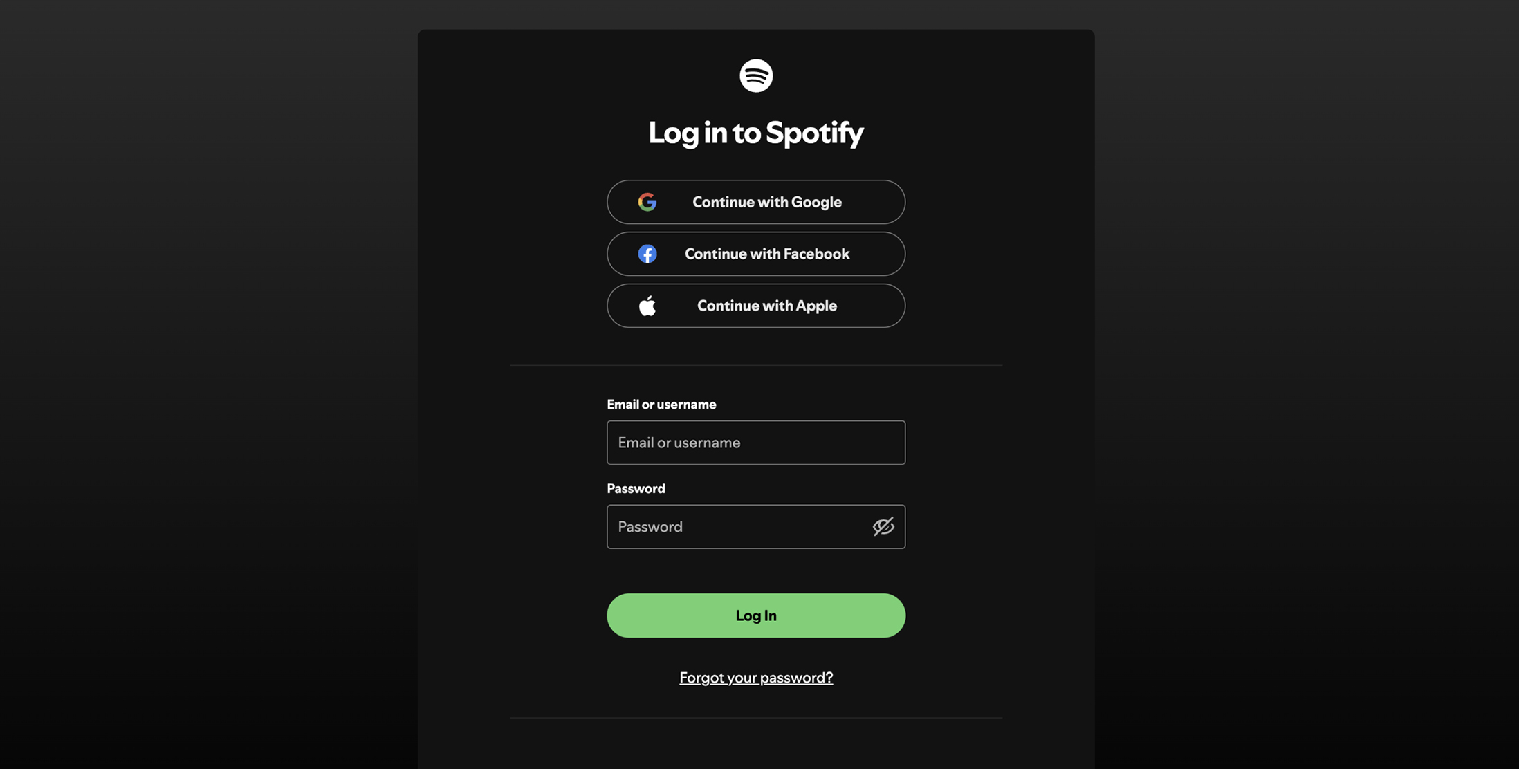
Task: Choose Continue with Google
Action: pyautogui.click(x=756, y=202)
